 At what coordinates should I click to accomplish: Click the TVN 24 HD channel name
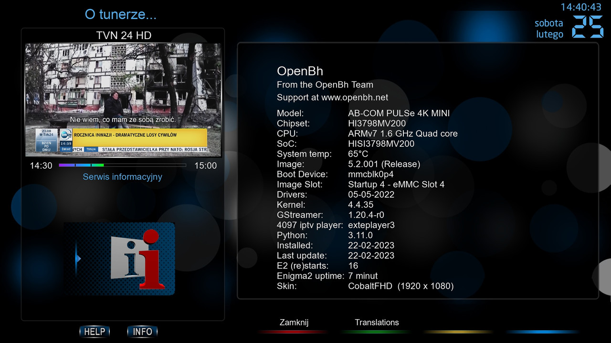(x=124, y=36)
